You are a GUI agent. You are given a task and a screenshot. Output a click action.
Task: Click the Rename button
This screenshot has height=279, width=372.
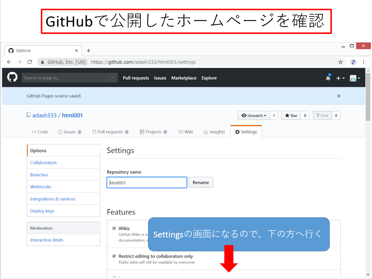201,182
